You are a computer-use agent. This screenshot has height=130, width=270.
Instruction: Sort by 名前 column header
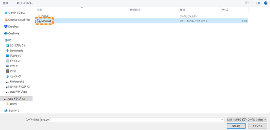(x=40, y=10)
